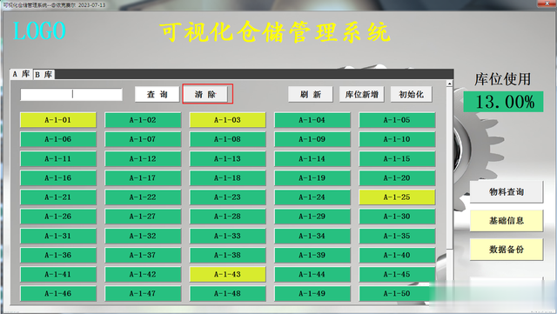Select yellow location A-1-25
Screen dimensions: 557x314
(x=397, y=197)
